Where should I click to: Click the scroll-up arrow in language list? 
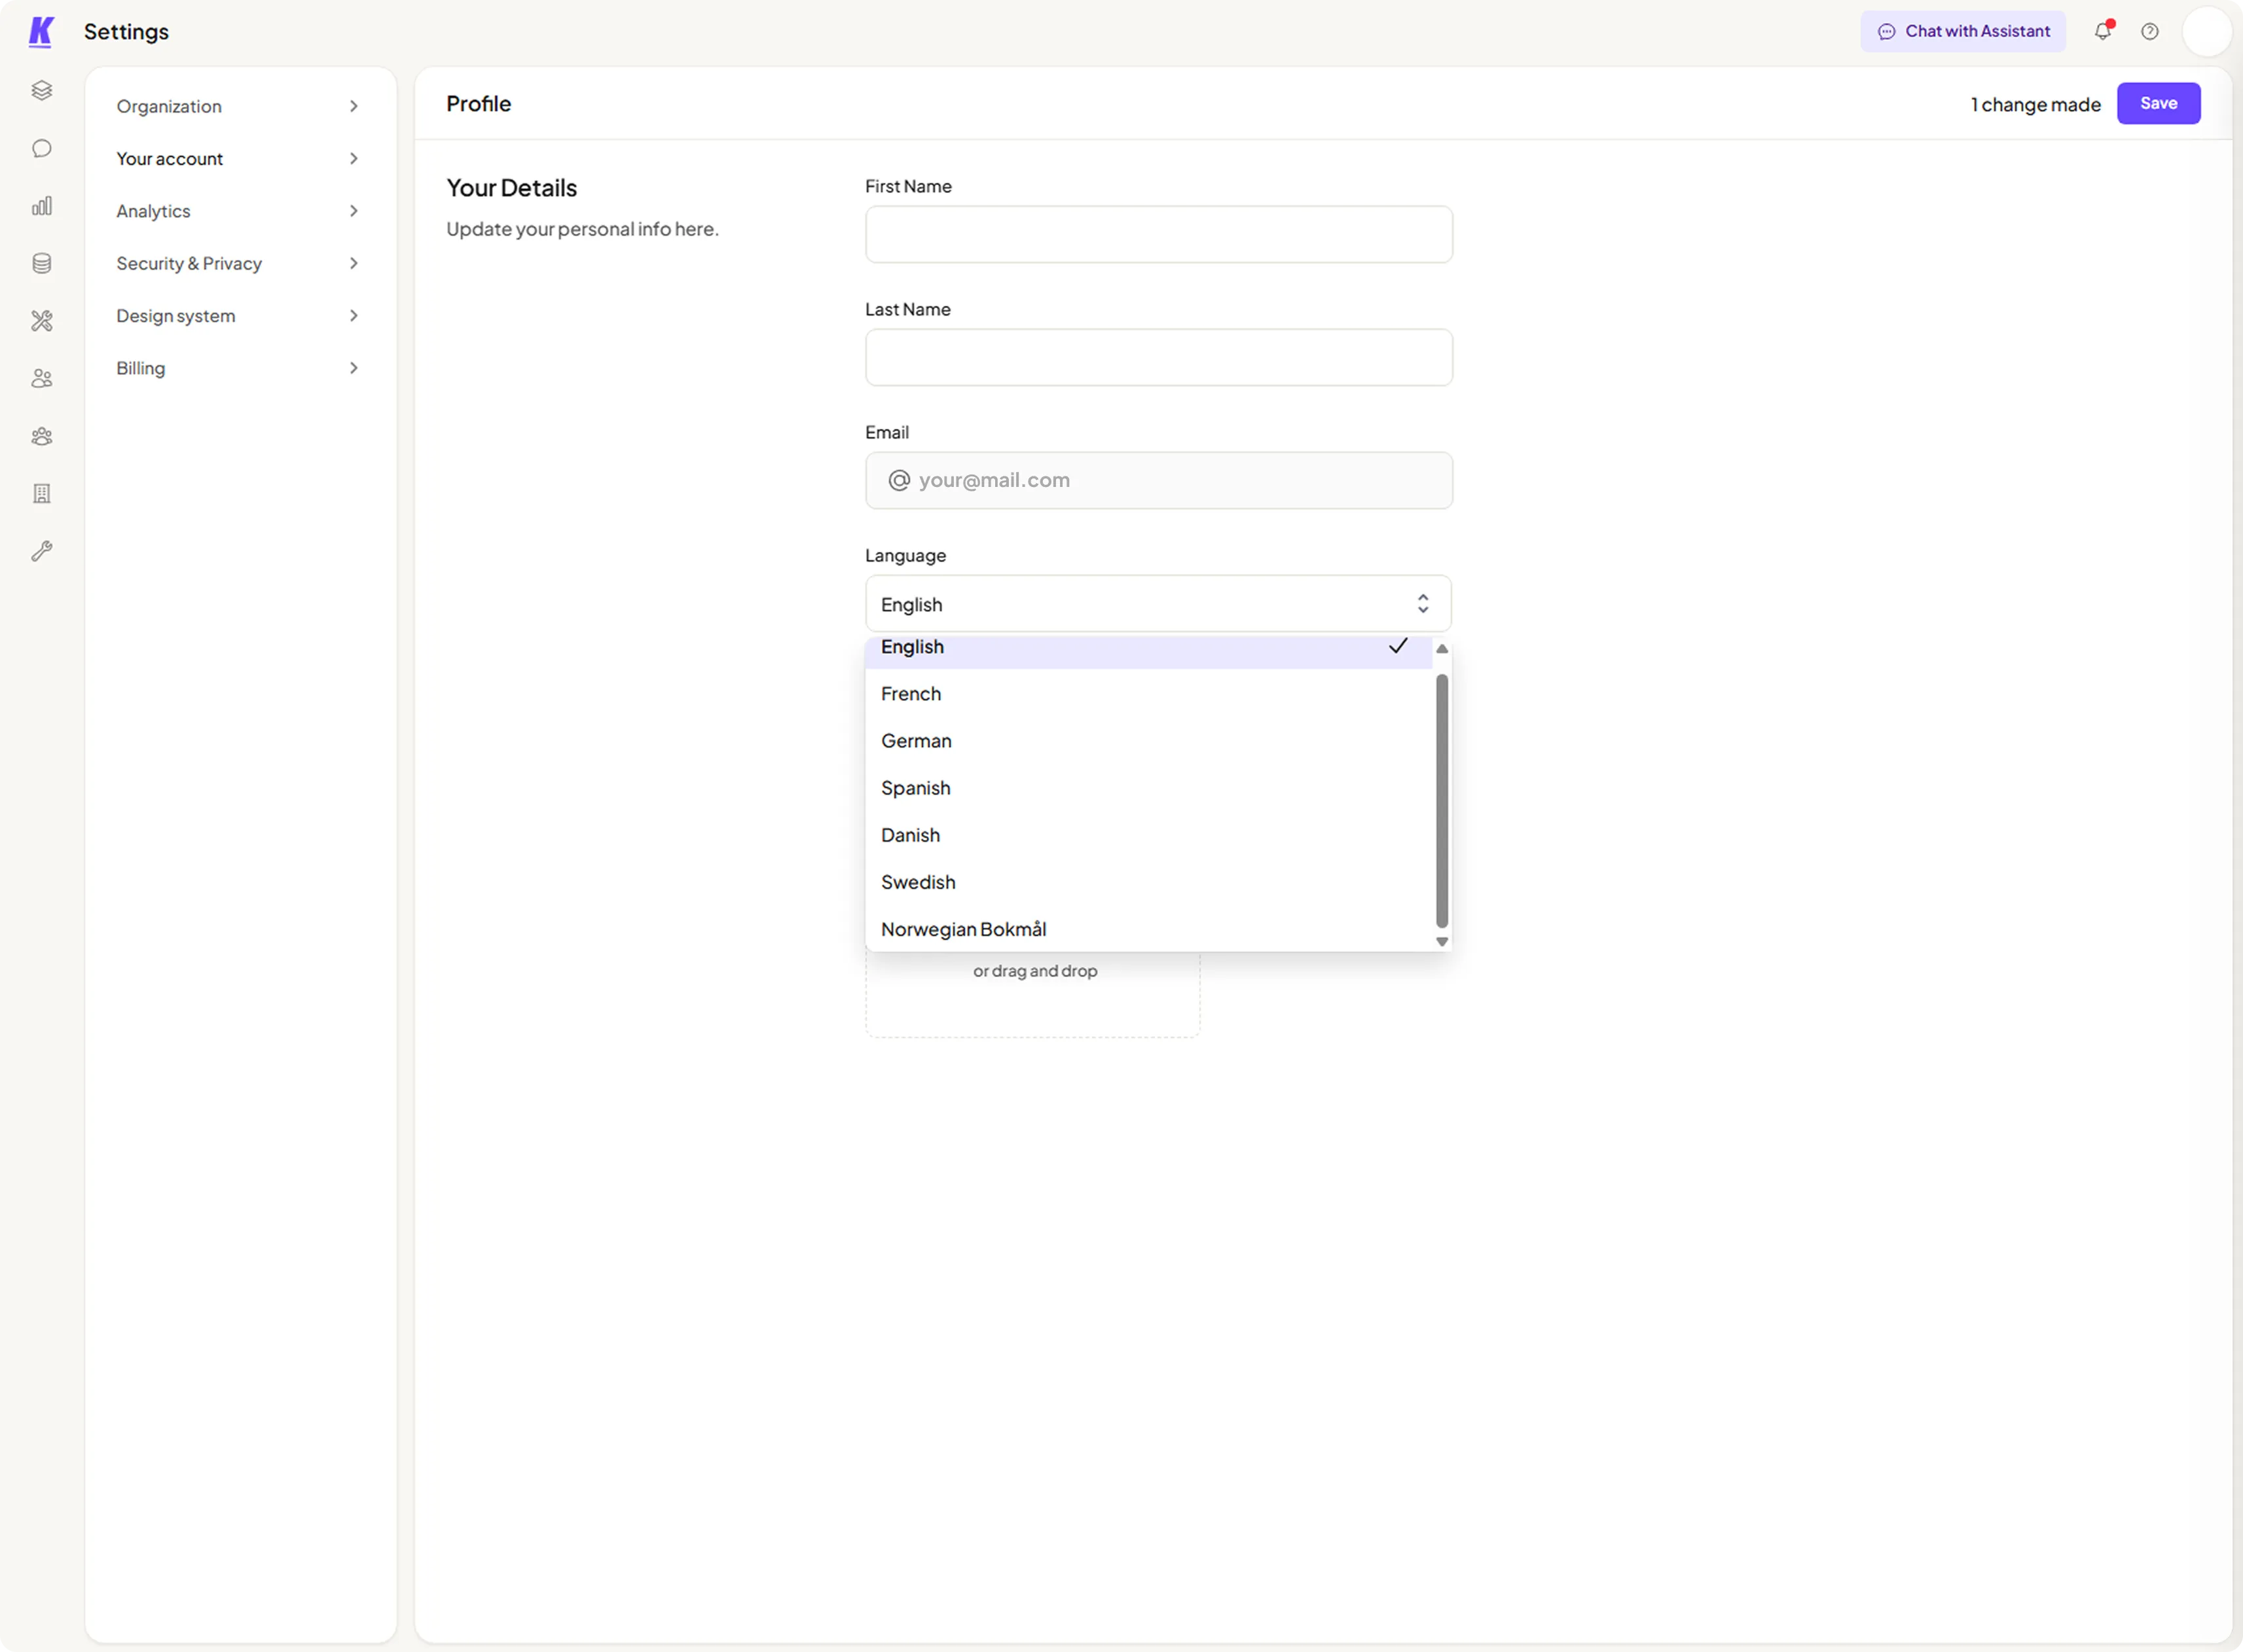(x=1442, y=649)
